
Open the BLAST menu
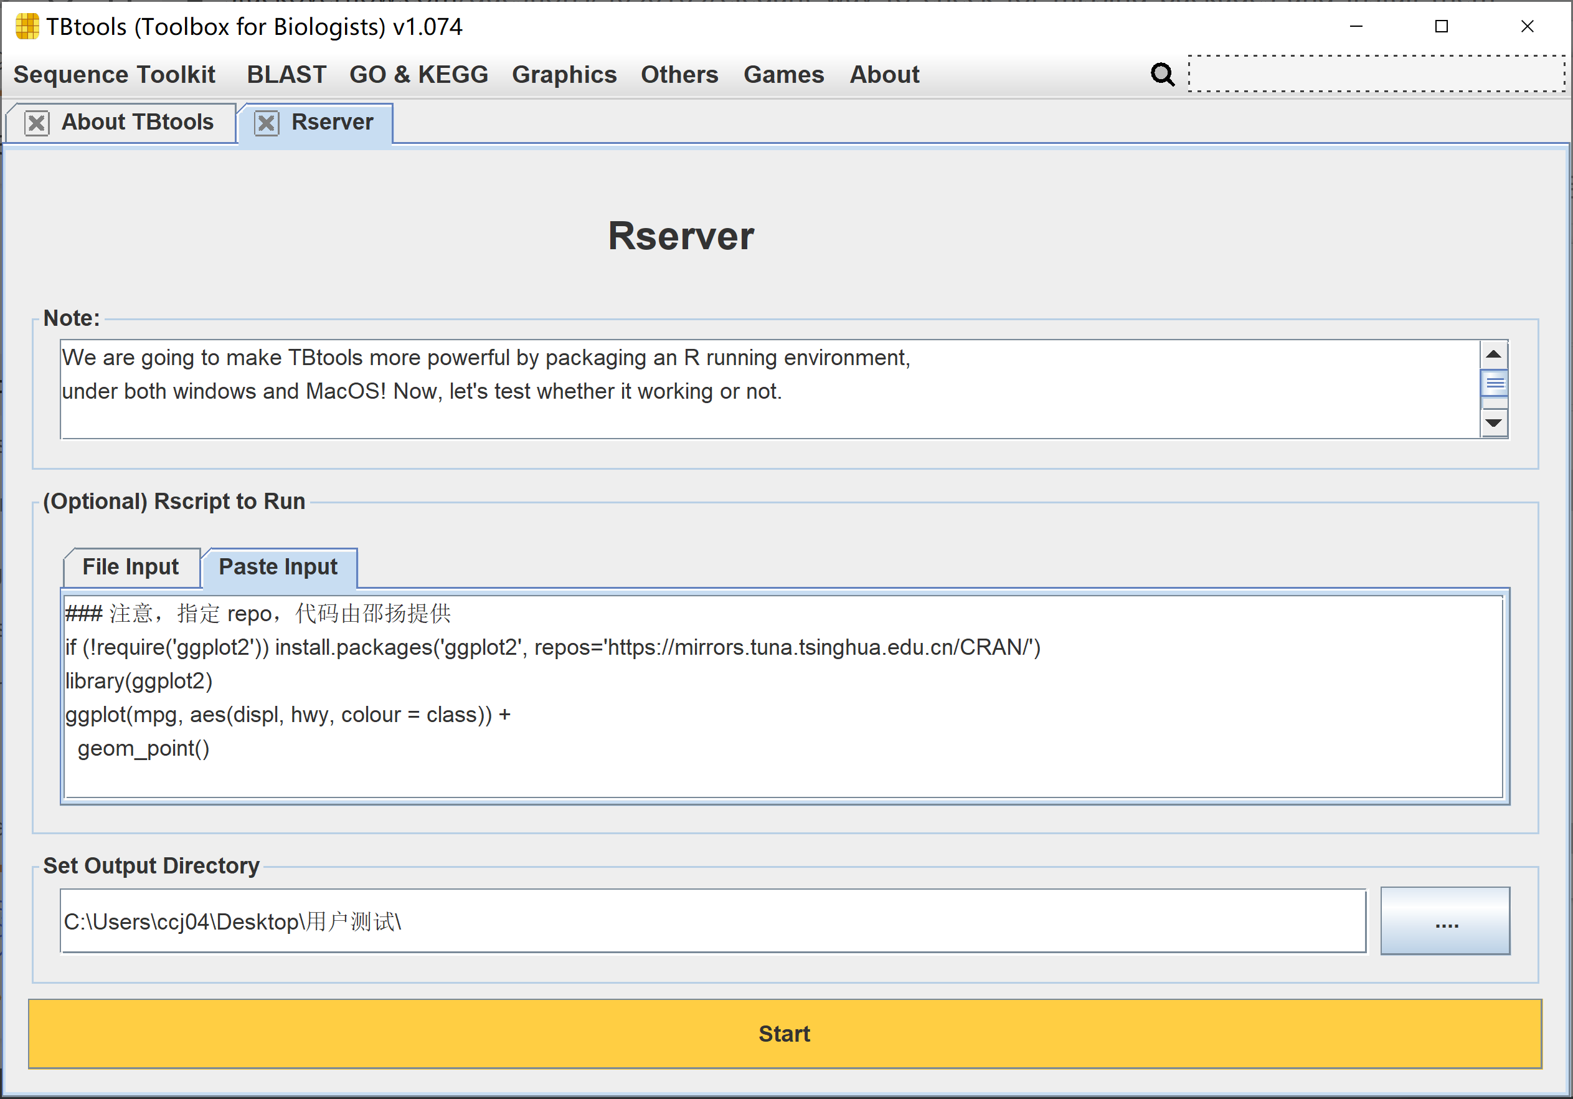coord(286,74)
